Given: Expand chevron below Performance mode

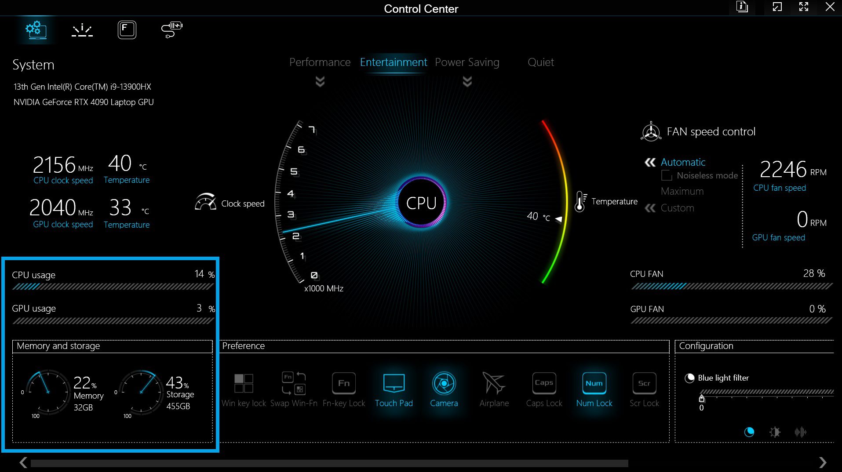Looking at the screenshot, I should tap(320, 81).
